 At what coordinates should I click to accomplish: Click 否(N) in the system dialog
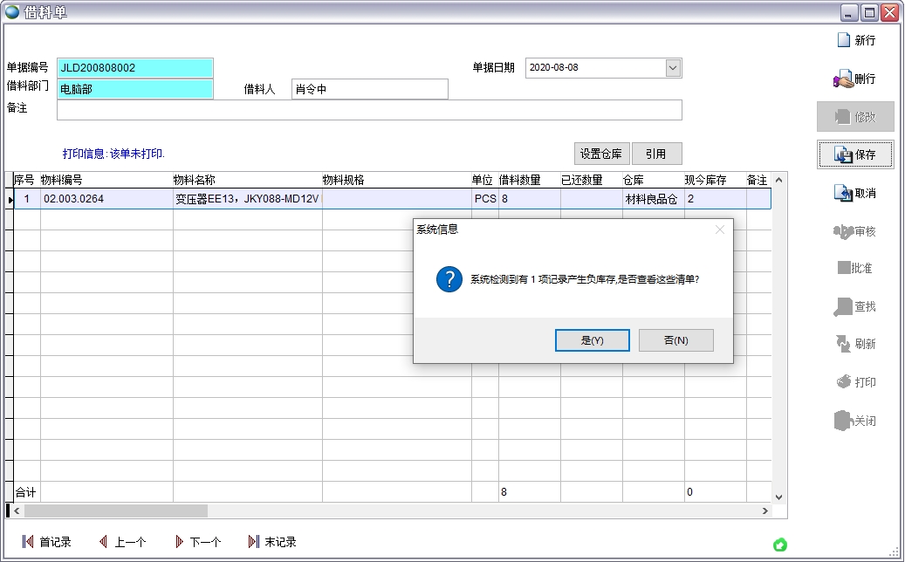click(675, 340)
